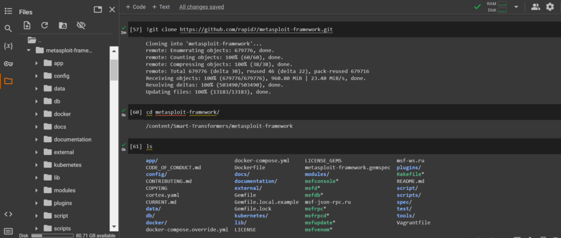Expand the data folder
Image resolution: width=561 pixels, height=238 pixels.
(37, 89)
